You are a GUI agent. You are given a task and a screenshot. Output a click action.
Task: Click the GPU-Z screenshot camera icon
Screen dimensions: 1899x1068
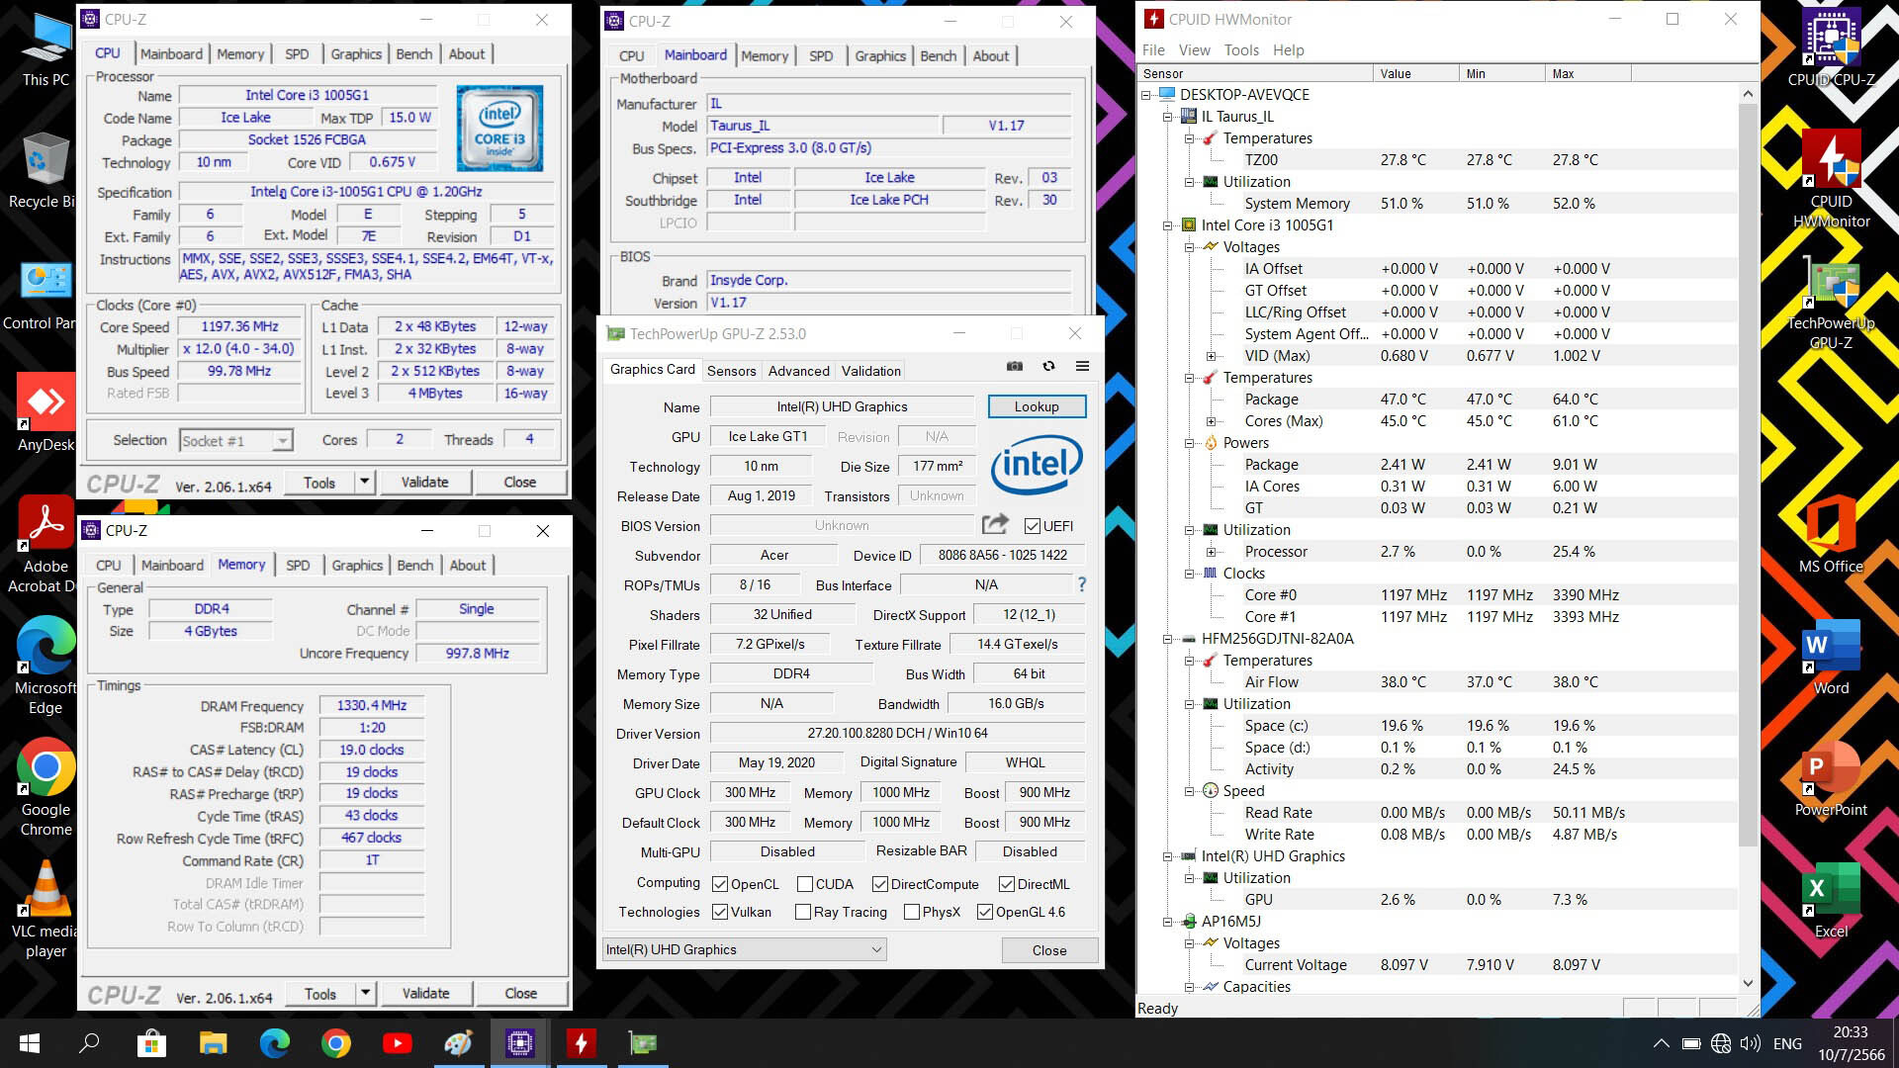pyautogui.click(x=1015, y=366)
